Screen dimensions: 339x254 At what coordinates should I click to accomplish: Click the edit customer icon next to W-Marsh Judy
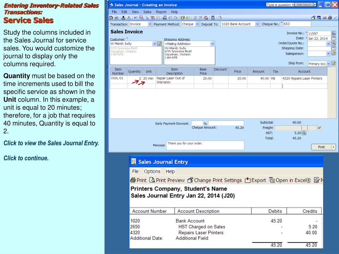[x=160, y=43]
